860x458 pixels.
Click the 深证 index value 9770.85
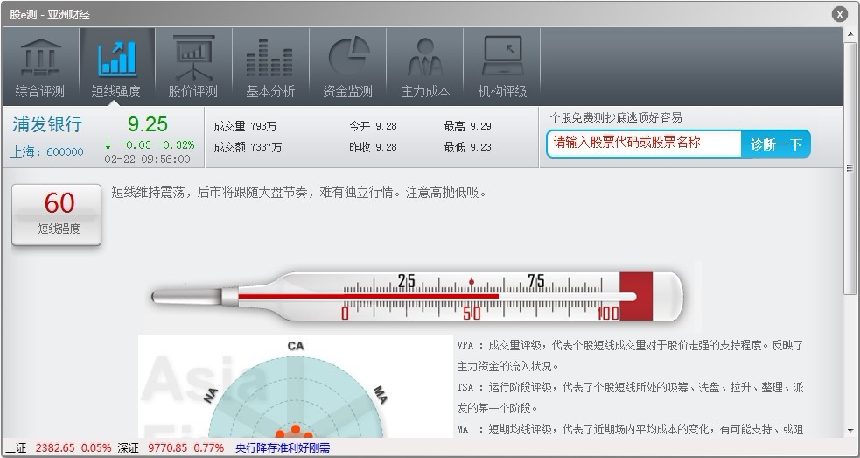coord(167,448)
